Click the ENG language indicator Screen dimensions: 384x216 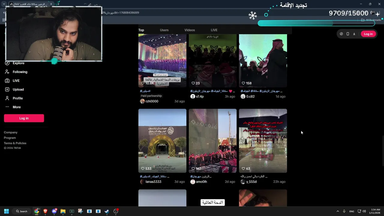coord(352,211)
